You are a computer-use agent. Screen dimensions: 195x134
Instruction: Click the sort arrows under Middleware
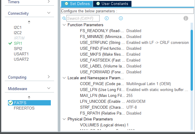coord(29,97)
